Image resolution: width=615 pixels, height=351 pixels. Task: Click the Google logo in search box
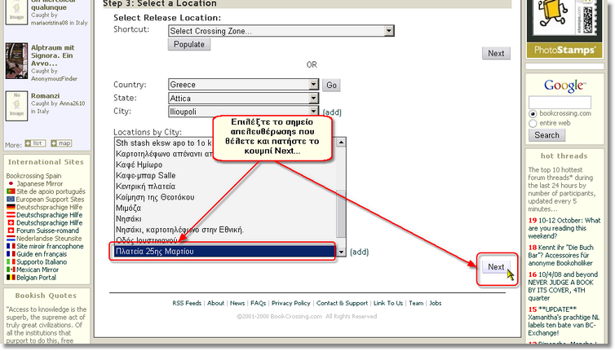click(x=564, y=86)
